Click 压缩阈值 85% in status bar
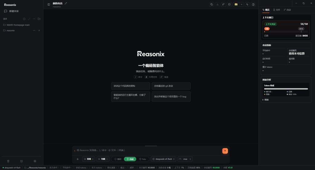This screenshot has height=170, width=315. coord(194,168)
